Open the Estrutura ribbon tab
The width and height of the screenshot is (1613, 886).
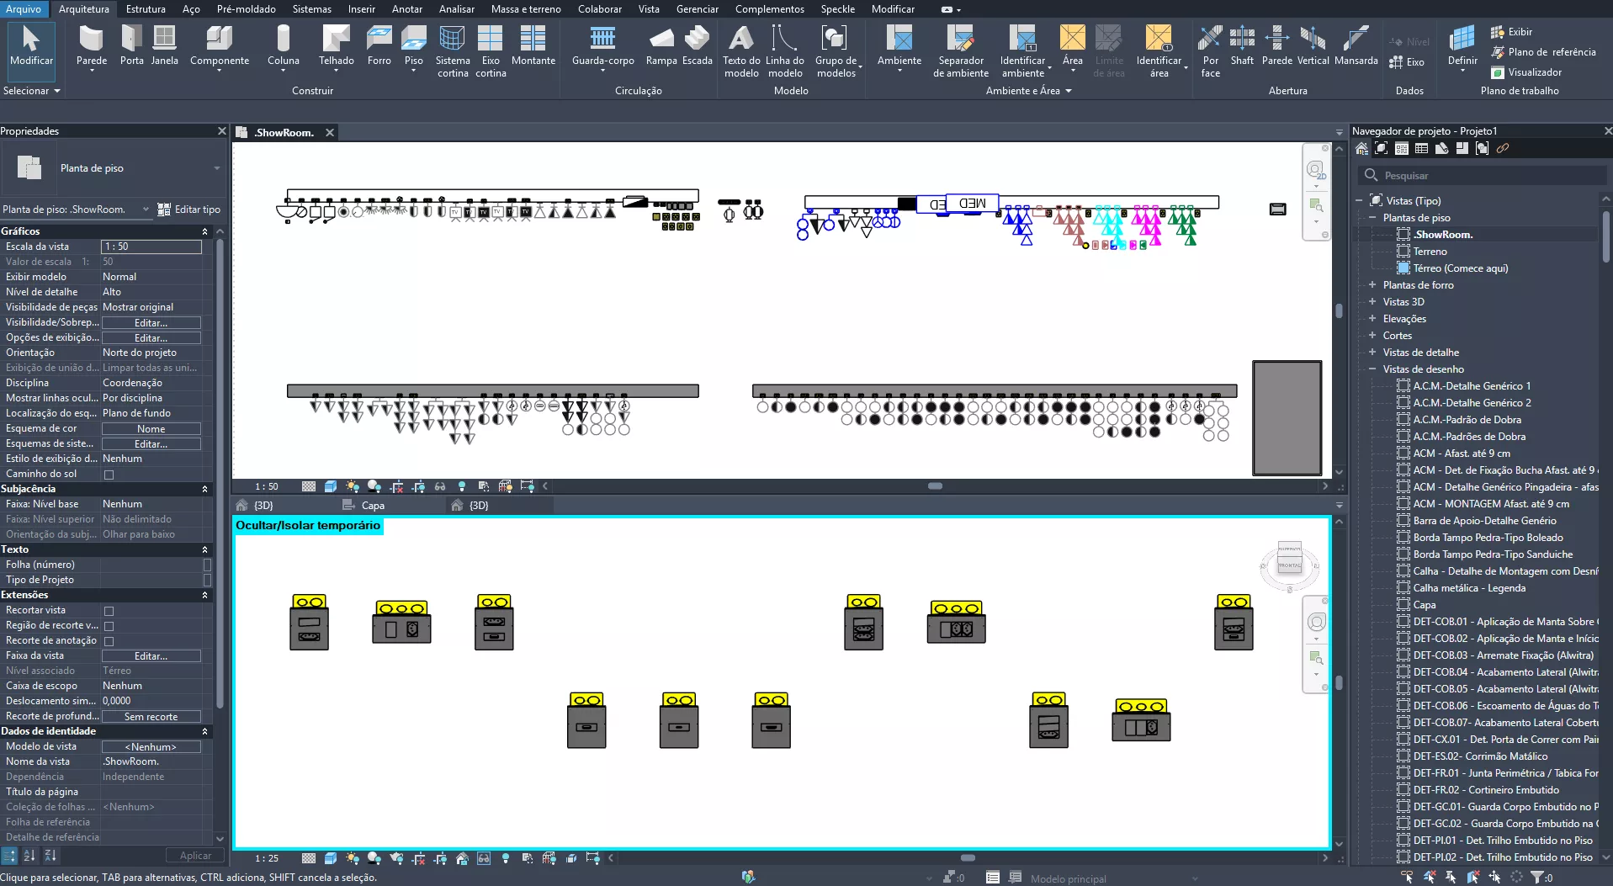(x=146, y=9)
